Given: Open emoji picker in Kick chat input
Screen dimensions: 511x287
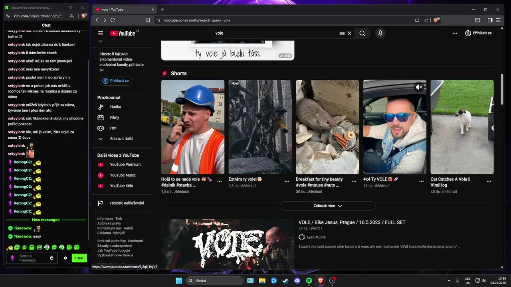Looking at the screenshot, I should pyautogui.click(x=51, y=258).
